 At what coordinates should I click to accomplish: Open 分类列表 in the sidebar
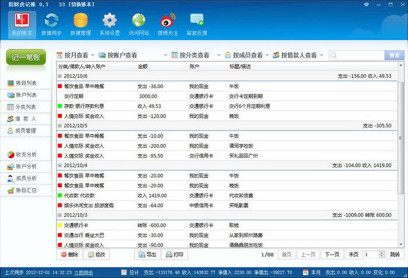tap(22, 107)
